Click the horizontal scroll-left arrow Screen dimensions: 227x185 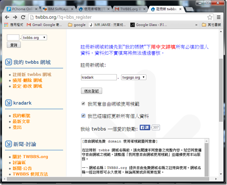pos(5,179)
